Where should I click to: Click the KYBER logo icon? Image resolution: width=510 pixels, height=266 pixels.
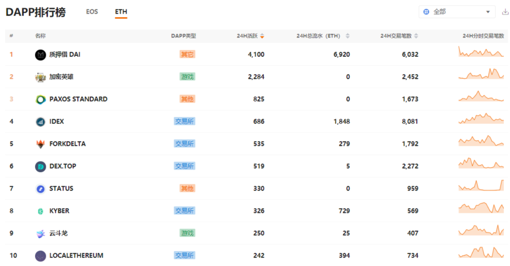point(40,211)
